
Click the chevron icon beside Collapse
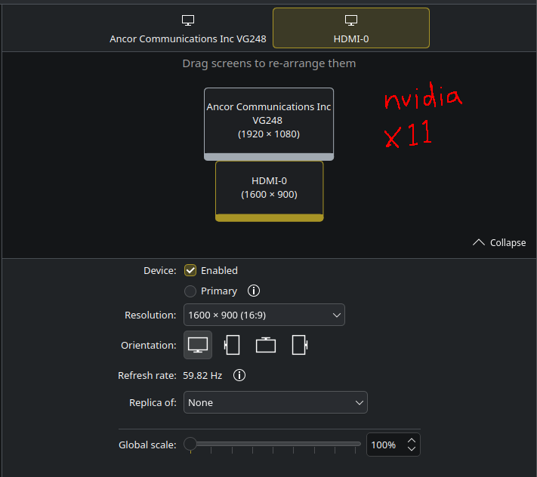click(x=478, y=242)
